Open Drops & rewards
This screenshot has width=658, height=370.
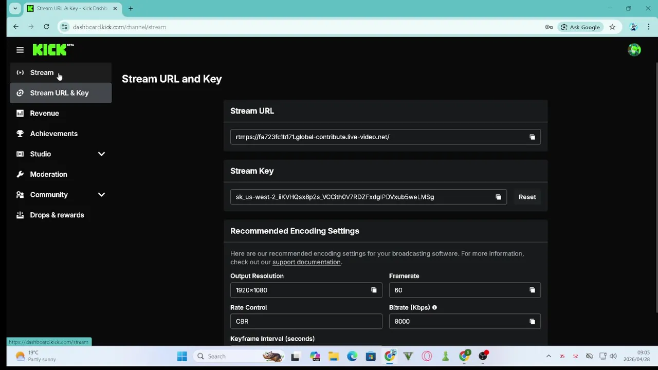click(x=61, y=215)
